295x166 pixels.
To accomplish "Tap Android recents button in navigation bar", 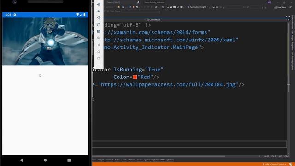I will (x=69, y=160).
